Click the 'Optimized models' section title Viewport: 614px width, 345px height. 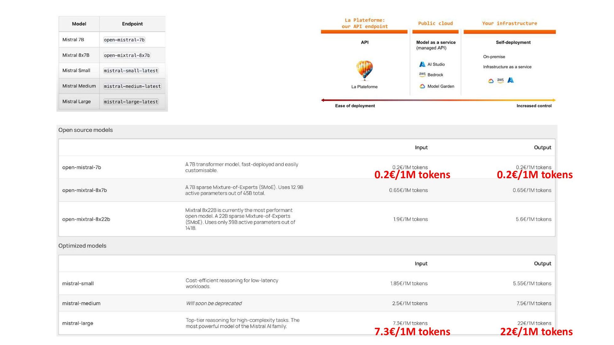coord(82,246)
